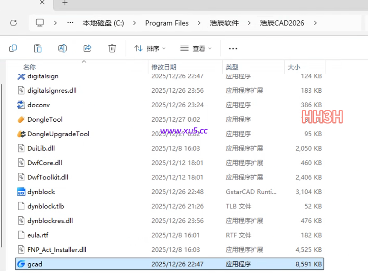Image resolution: width=368 pixels, height=273 pixels.
Task: Open the 查看 view dropdown
Action: click(197, 48)
